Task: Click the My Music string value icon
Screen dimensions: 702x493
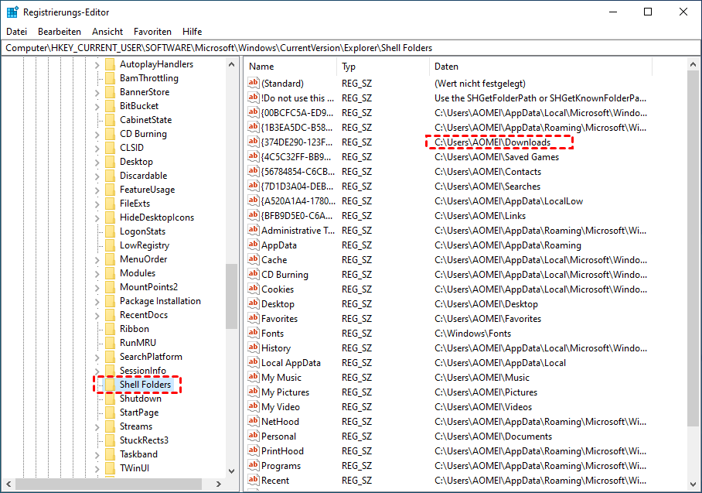Action: click(254, 377)
